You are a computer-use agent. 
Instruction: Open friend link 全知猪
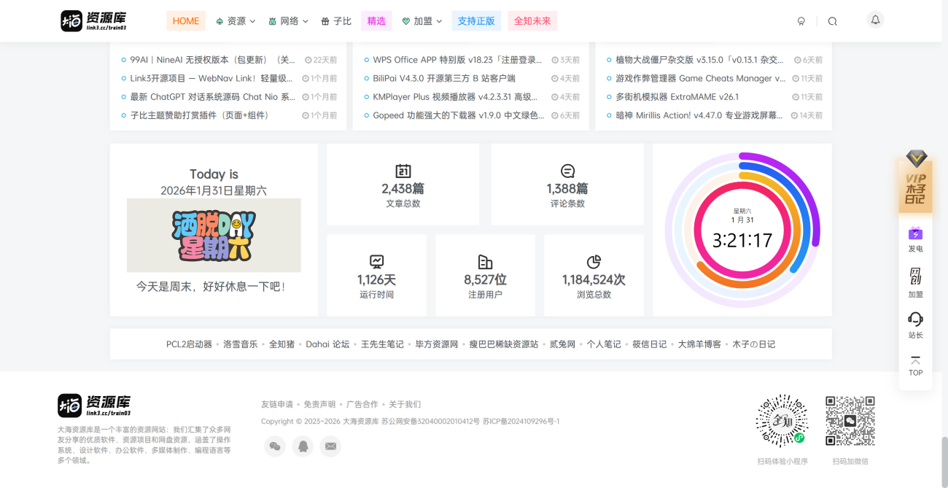(x=281, y=344)
